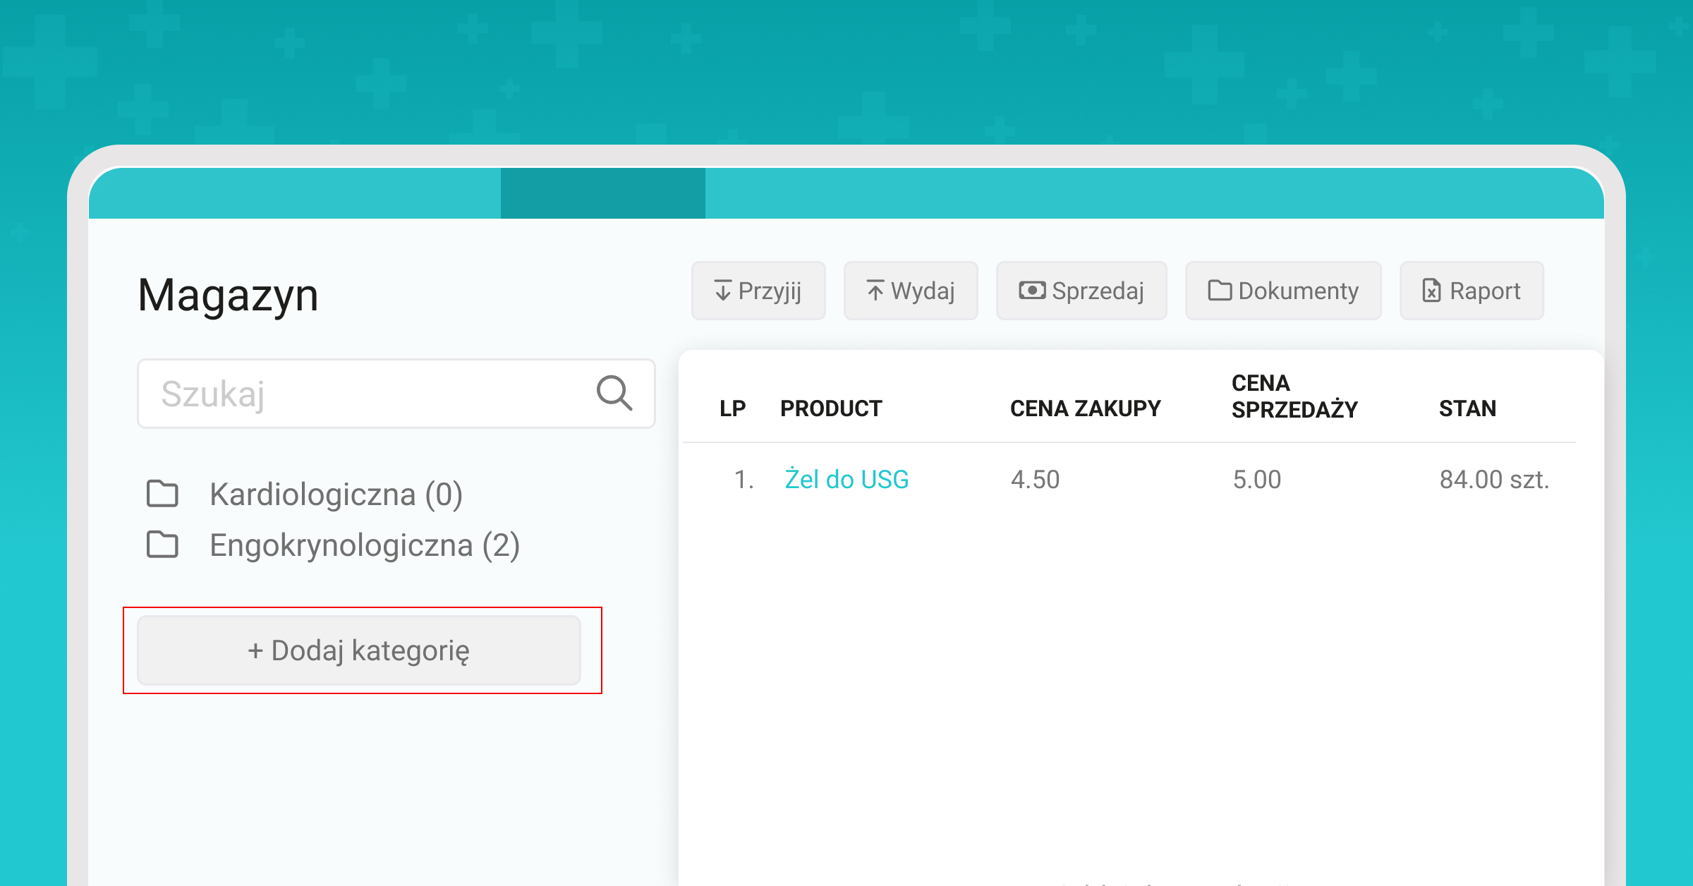This screenshot has height=886, width=1693.
Task: Click the purchase price 4.50 cell
Action: click(x=1035, y=480)
